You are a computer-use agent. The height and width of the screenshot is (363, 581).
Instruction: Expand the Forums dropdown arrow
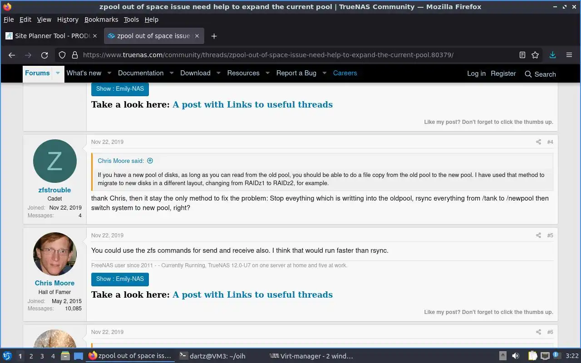58,73
